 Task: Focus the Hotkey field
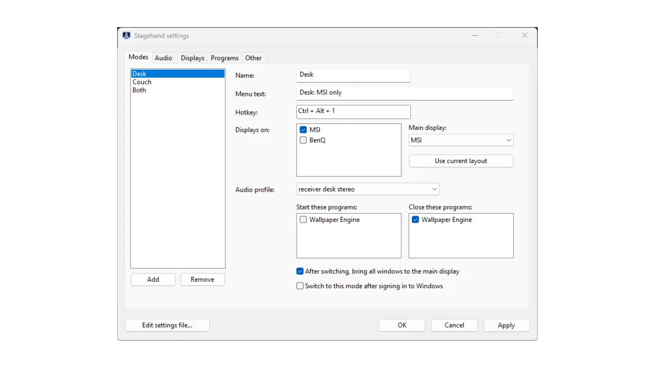coord(354,111)
